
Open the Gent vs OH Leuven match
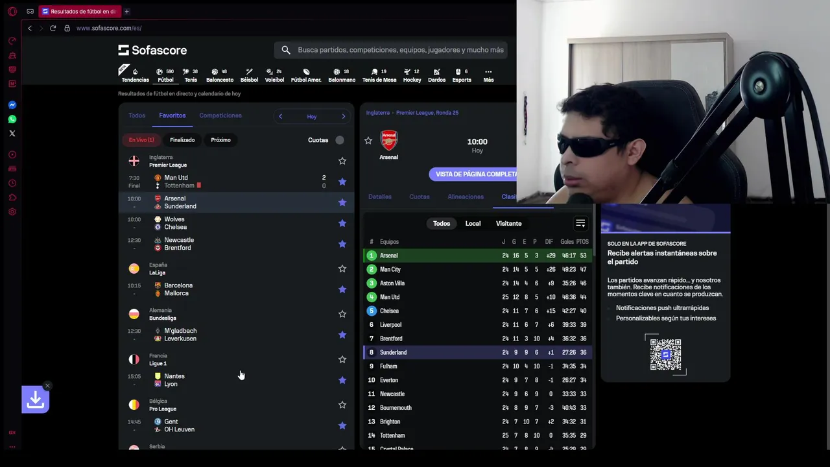(x=237, y=425)
